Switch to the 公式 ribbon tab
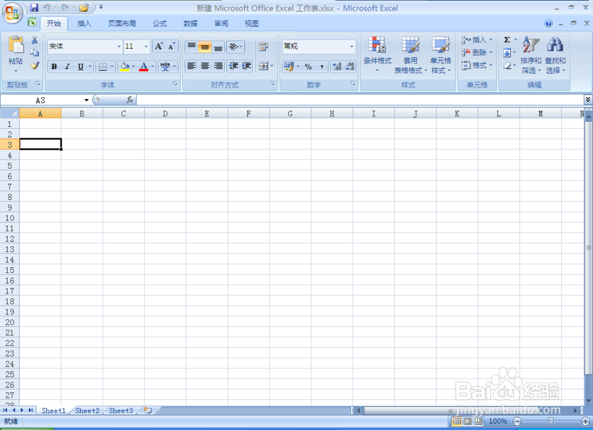593x430 pixels. point(160,24)
